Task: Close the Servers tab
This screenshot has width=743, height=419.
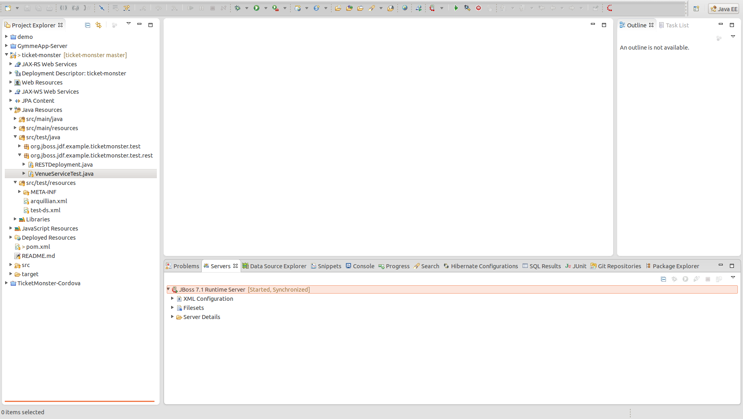Action: click(x=235, y=266)
